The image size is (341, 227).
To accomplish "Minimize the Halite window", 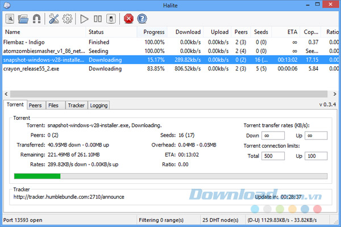I will [307, 5].
